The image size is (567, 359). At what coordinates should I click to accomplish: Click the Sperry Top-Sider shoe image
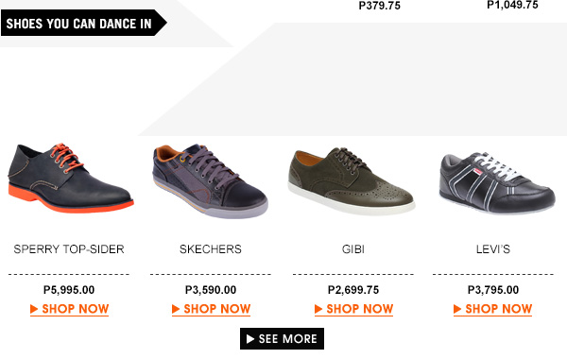click(x=71, y=178)
